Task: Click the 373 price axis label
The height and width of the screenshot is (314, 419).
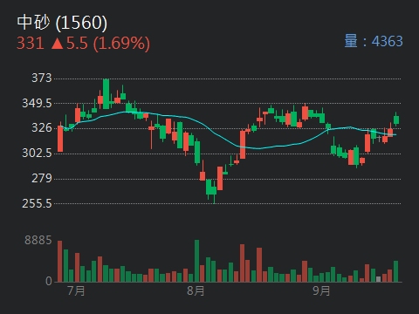Action: pos(41,78)
